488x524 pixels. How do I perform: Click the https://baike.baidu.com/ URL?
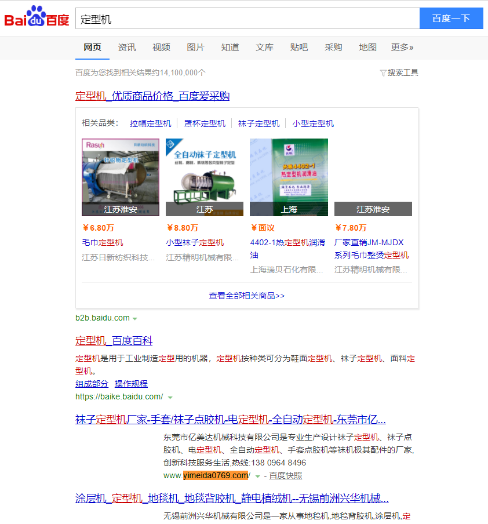click(x=119, y=396)
